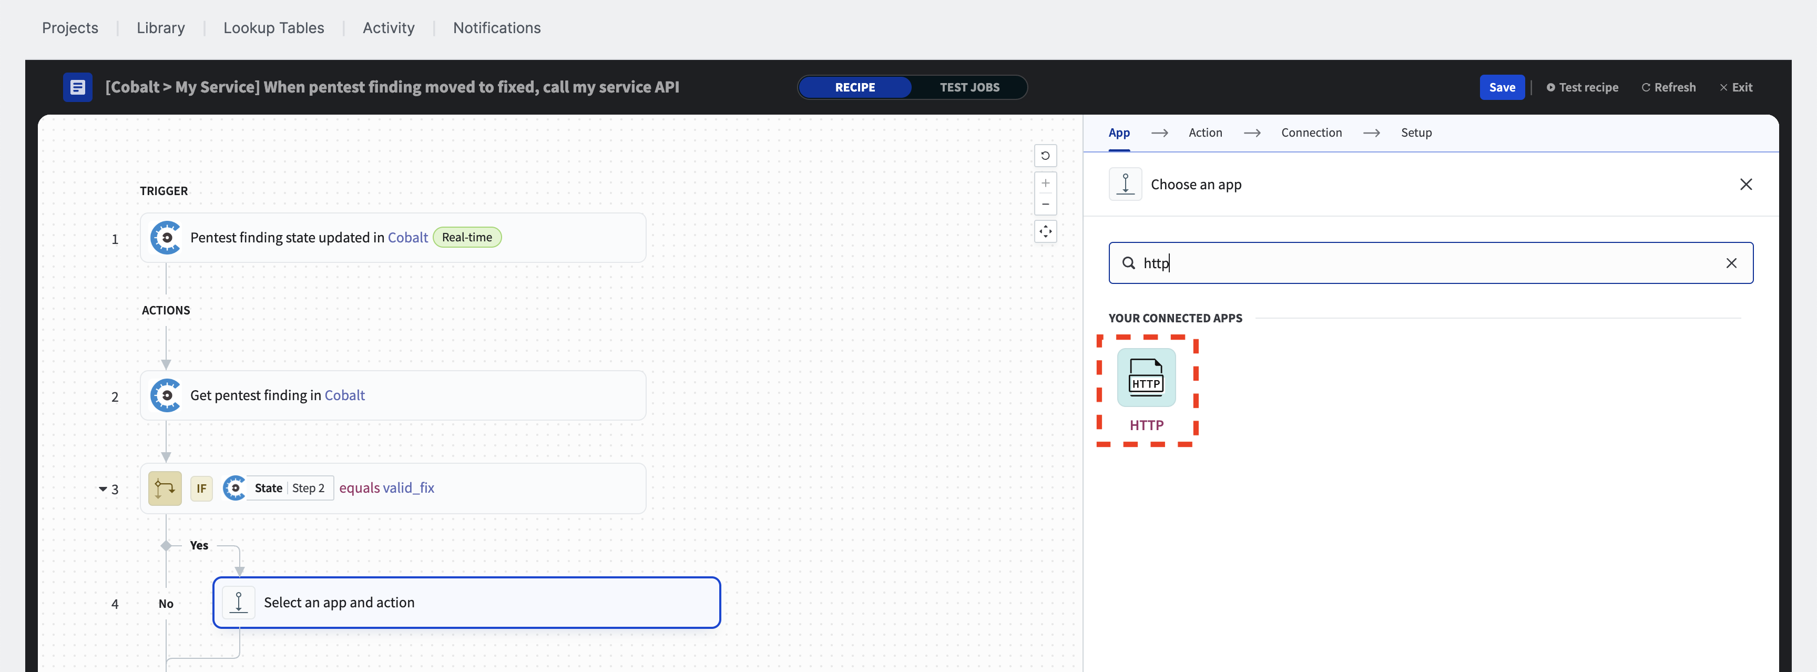Click the Cobalt icon in the IF condition
The width and height of the screenshot is (1817, 672).
(x=234, y=488)
